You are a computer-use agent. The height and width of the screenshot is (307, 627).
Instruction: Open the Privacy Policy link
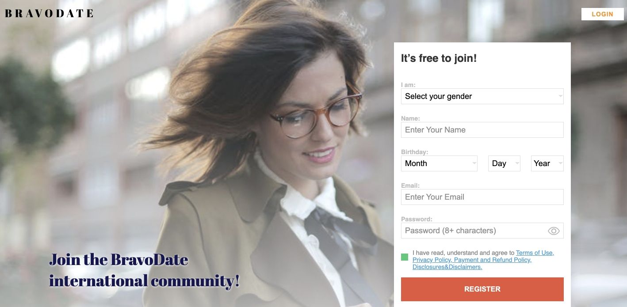(x=432, y=260)
